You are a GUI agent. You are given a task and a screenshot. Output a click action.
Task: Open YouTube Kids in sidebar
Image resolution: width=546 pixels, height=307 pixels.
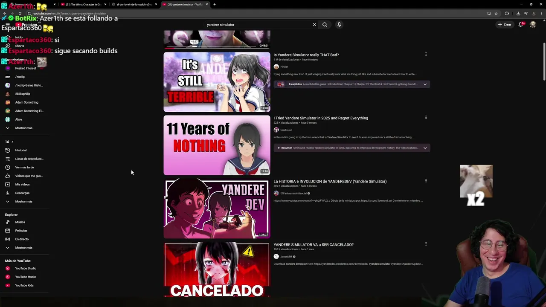(24, 285)
